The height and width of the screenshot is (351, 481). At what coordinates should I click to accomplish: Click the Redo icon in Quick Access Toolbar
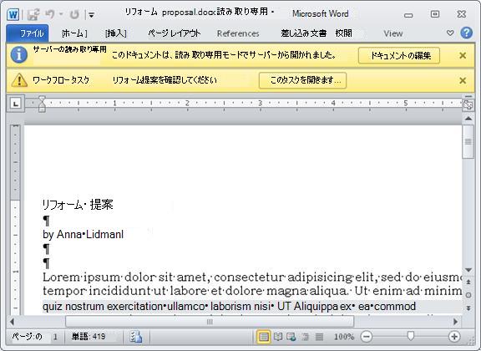74,14
